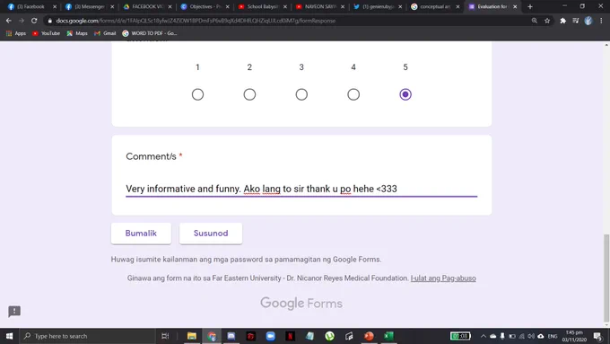Show hidden system tray icons
This screenshot has width=610, height=344.
pos(484,336)
